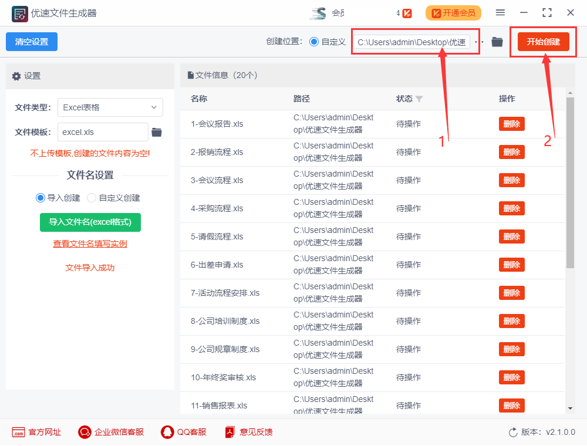Image resolution: width=587 pixels, height=446 pixels.
Task: Open folder picker beside the excel.xls template field
Action: (156, 132)
